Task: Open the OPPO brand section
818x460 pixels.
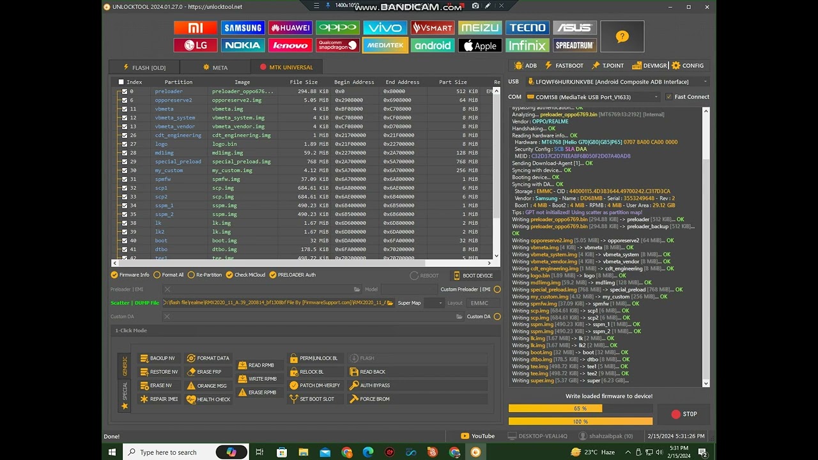Action: (x=337, y=27)
